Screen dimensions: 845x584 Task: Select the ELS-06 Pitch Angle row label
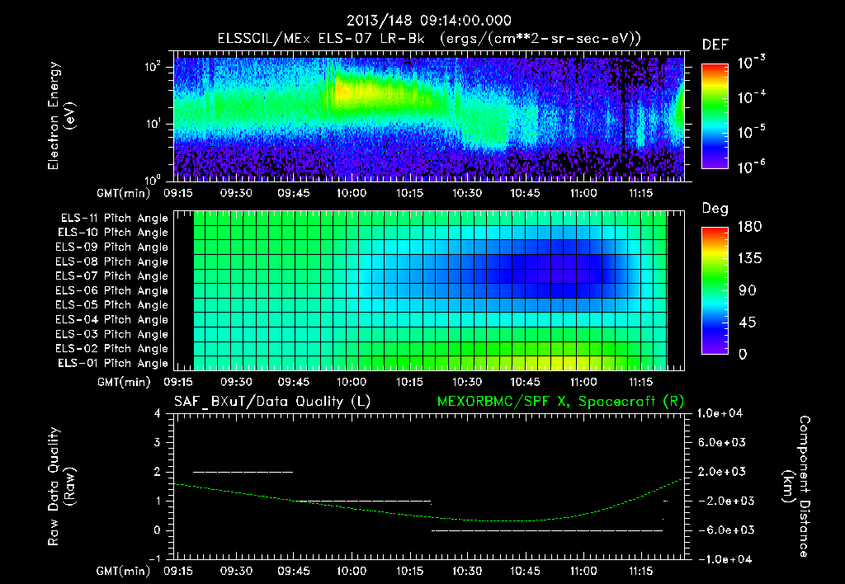pyautogui.click(x=112, y=290)
